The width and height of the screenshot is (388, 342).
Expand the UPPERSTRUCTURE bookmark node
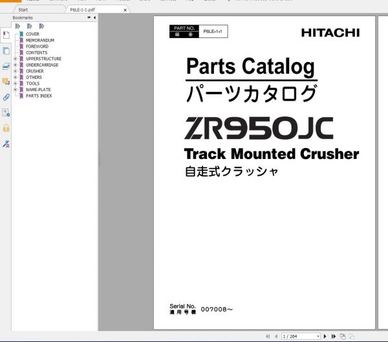click(x=16, y=59)
